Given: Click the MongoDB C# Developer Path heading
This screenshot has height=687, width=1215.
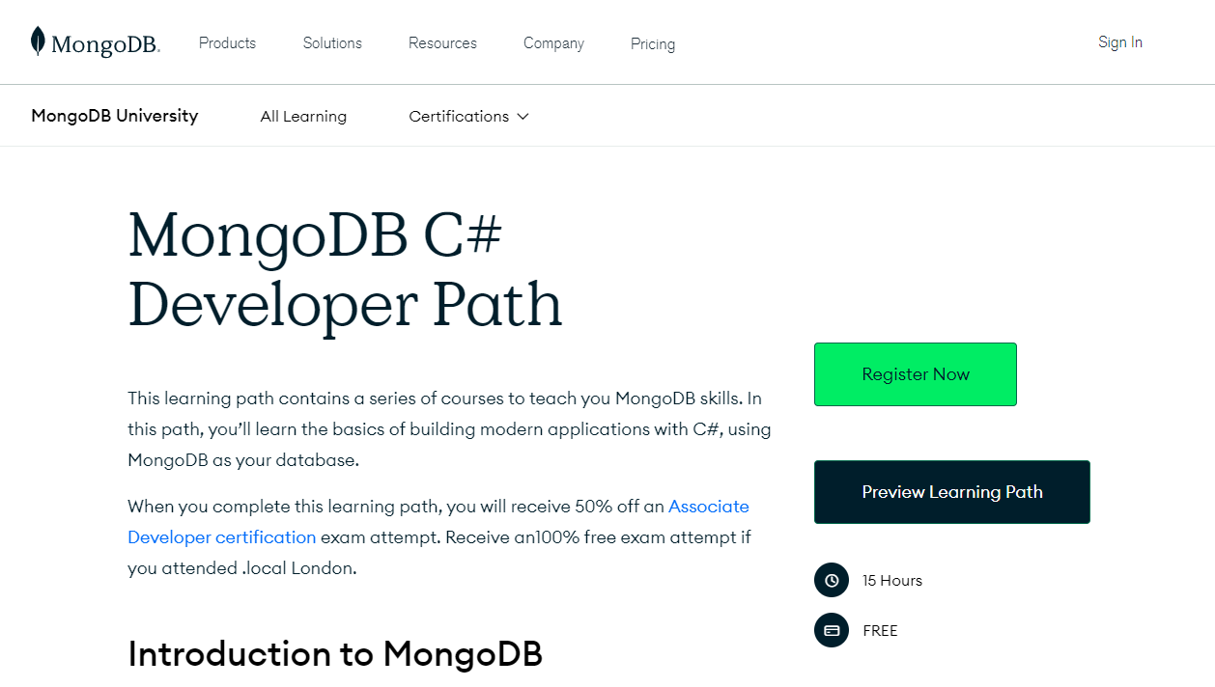Looking at the screenshot, I should (345, 271).
